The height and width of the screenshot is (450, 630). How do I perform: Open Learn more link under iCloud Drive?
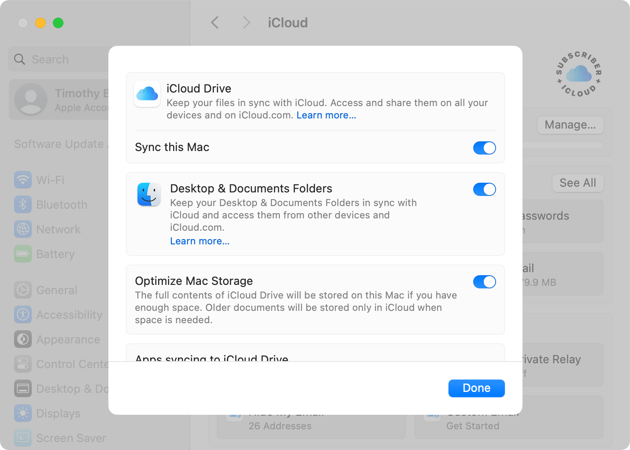click(x=326, y=115)
